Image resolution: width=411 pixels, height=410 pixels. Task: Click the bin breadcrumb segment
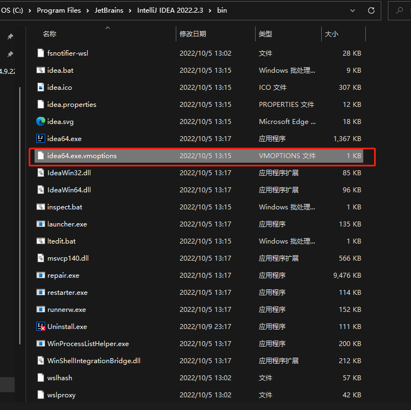[x=221, y=10]
